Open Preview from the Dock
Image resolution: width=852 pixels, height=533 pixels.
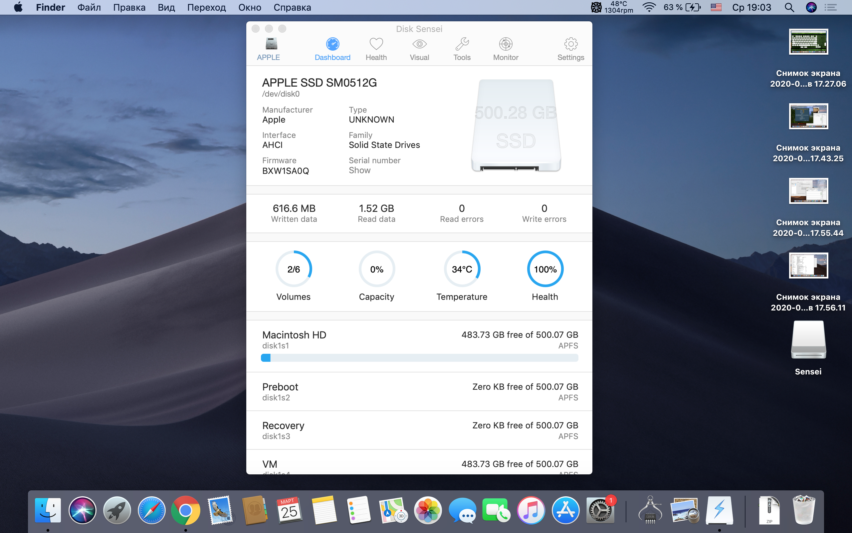point(684,510)
